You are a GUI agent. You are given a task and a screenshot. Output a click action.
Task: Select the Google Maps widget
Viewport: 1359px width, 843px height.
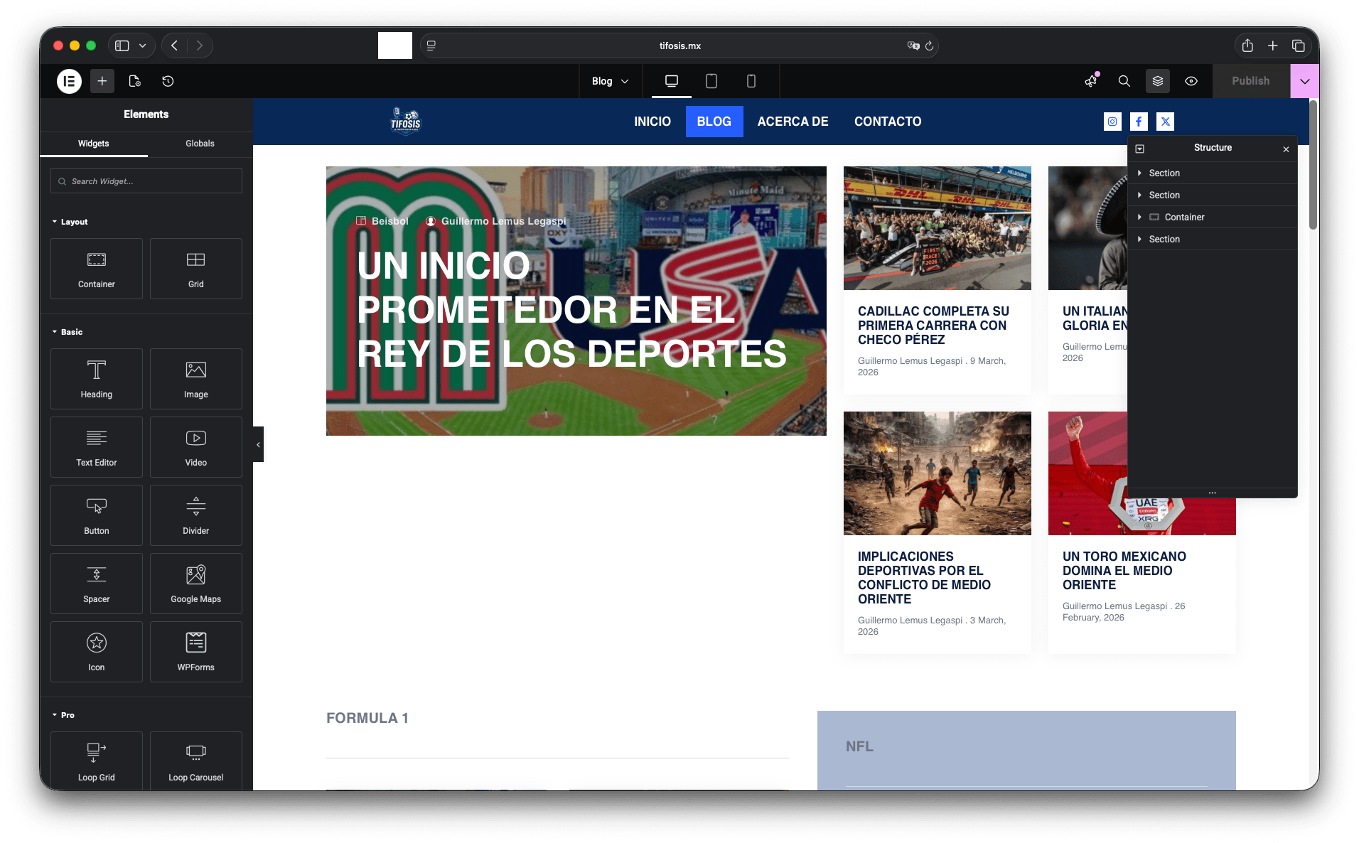(x=196, y=584)
